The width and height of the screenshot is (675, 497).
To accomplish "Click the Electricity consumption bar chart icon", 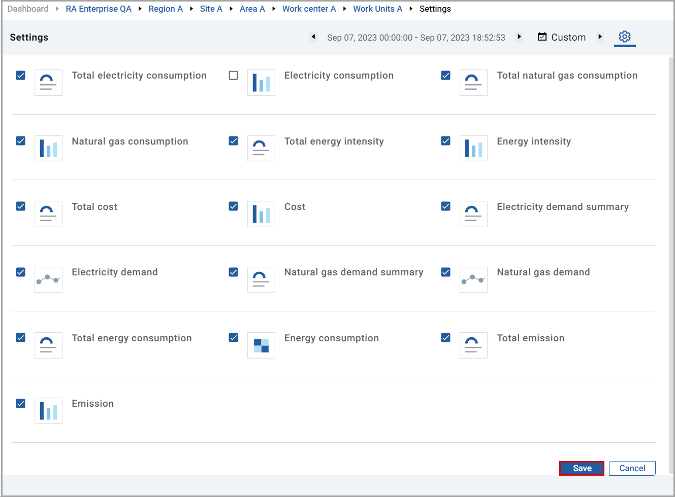I will pyautogui.click(x=261, y=82).
